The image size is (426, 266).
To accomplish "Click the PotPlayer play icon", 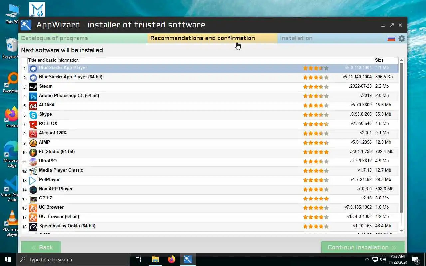I will pyautogui.click(x=33, y=181).
